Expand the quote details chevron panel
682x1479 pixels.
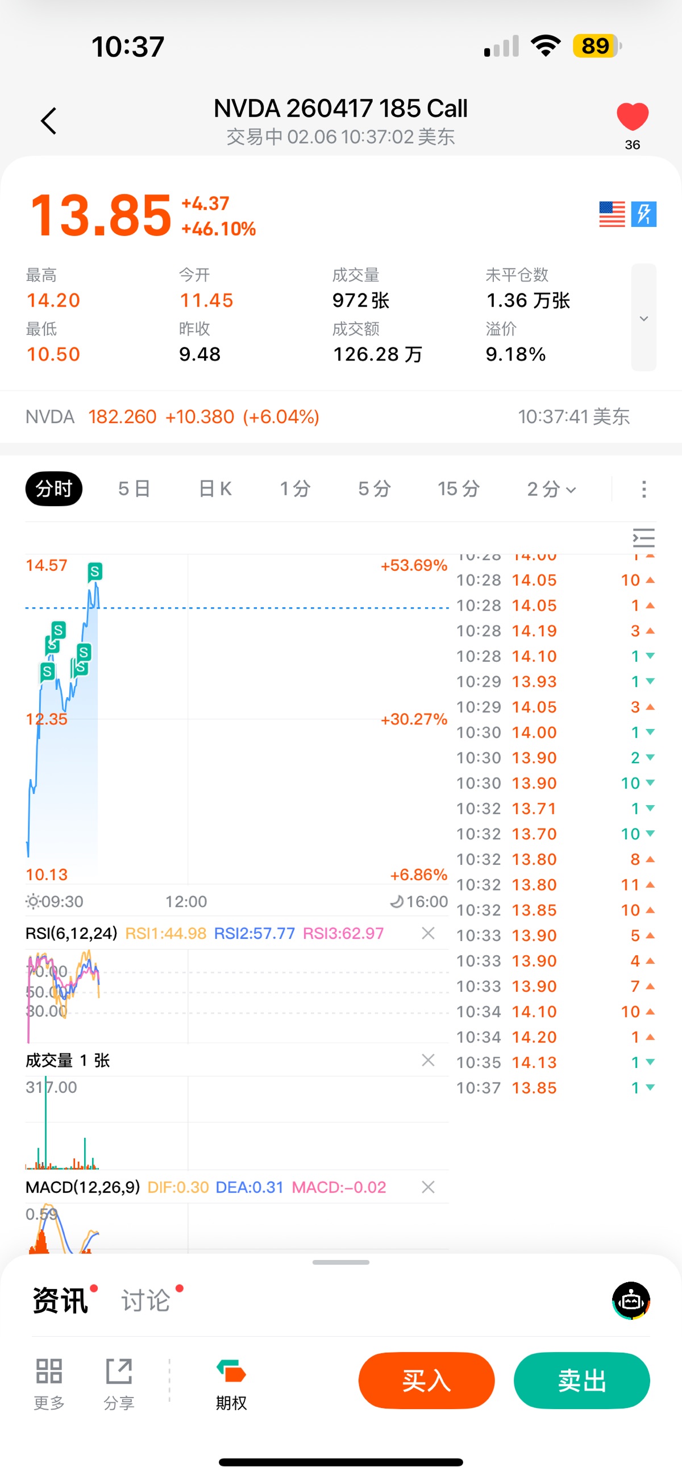pos(643,318)
